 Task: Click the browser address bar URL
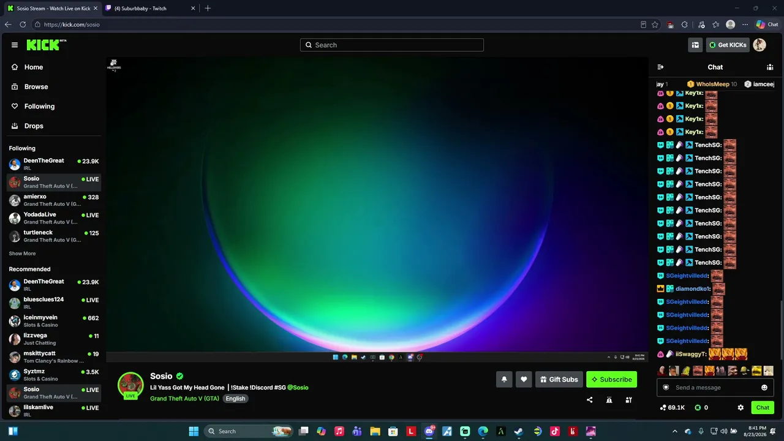click(x=72, y=24)
